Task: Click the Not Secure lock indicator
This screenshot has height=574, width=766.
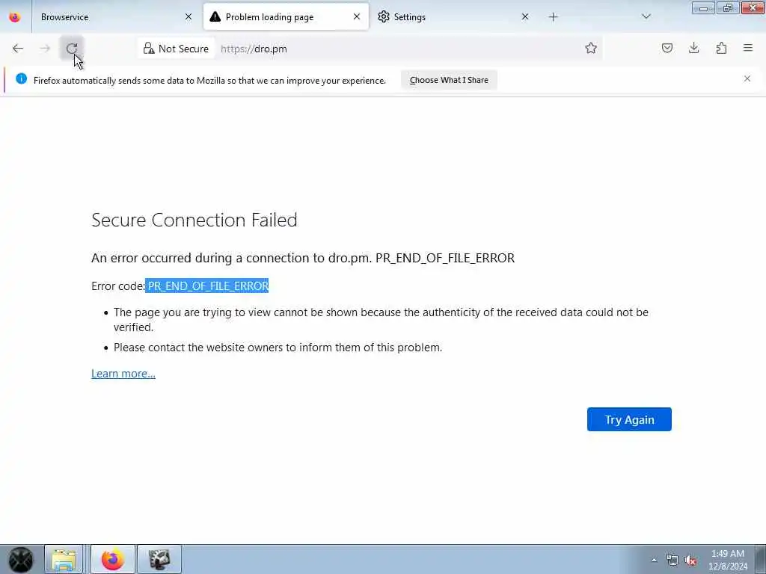Action: click(x=177, y=49)
